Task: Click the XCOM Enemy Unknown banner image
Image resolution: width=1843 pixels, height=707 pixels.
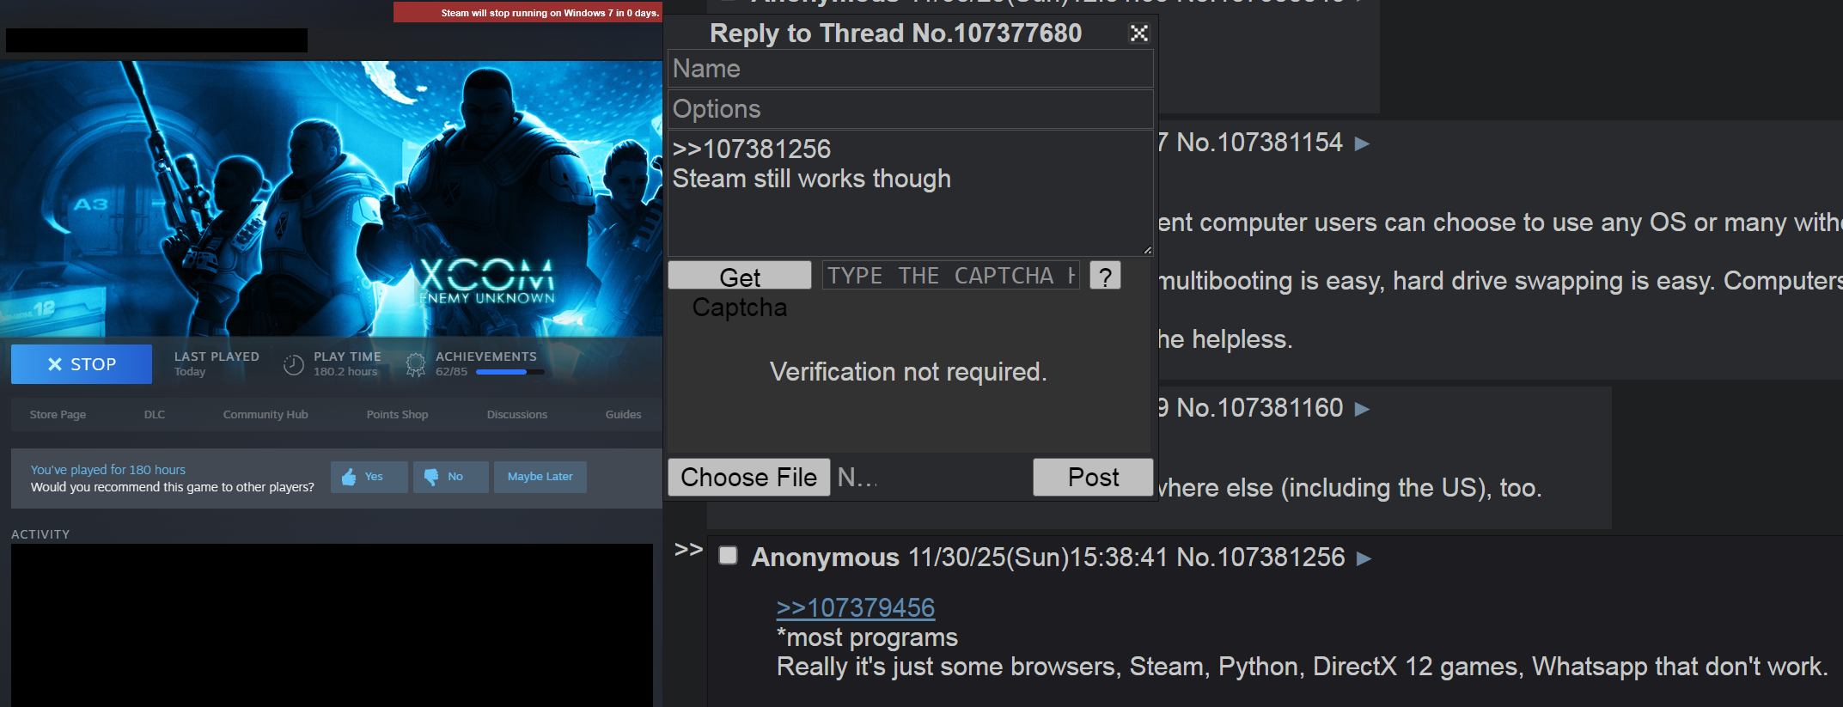Action: [x=331, y=198]
